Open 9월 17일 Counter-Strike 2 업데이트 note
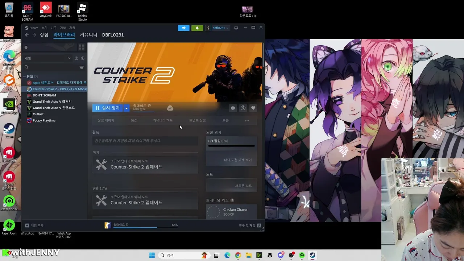Viewport: 464px width, 261px height. tap(145, 200)
